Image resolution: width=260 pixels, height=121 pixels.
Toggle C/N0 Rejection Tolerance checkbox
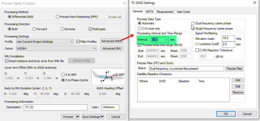pos(214,50)
